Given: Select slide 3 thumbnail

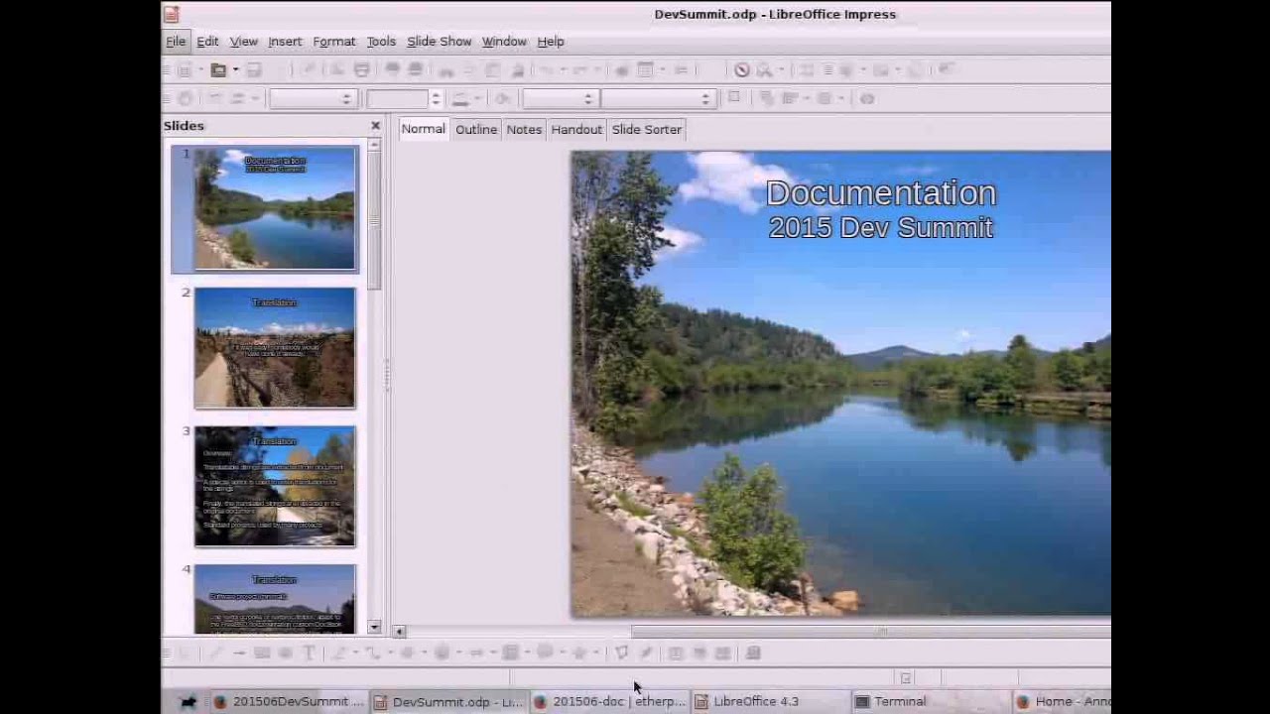Looking at the screenshot, I should (275, 487).
